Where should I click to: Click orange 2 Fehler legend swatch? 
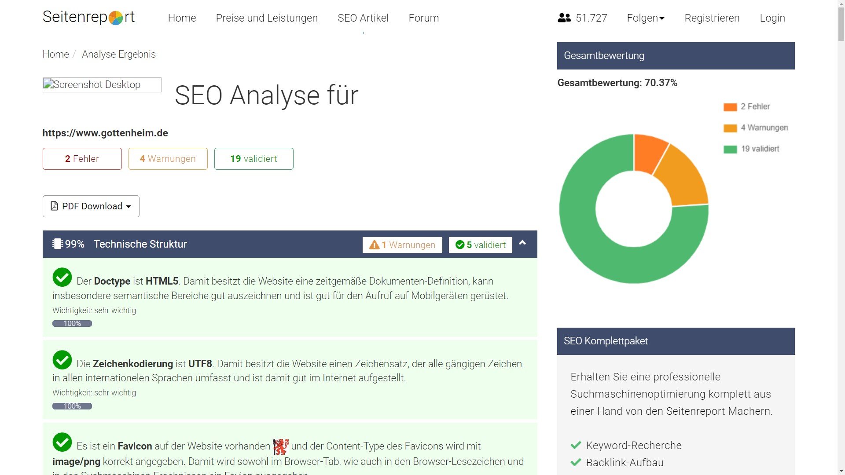(730, 107)
